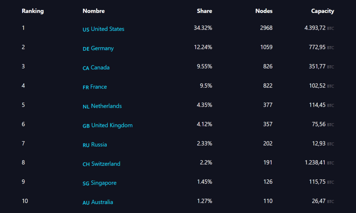Viewport: 356px width, 213px height.
Task: Click the Canada country link
Action: pos(100,68)
